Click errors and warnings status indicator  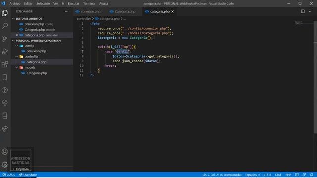point(9,175)
